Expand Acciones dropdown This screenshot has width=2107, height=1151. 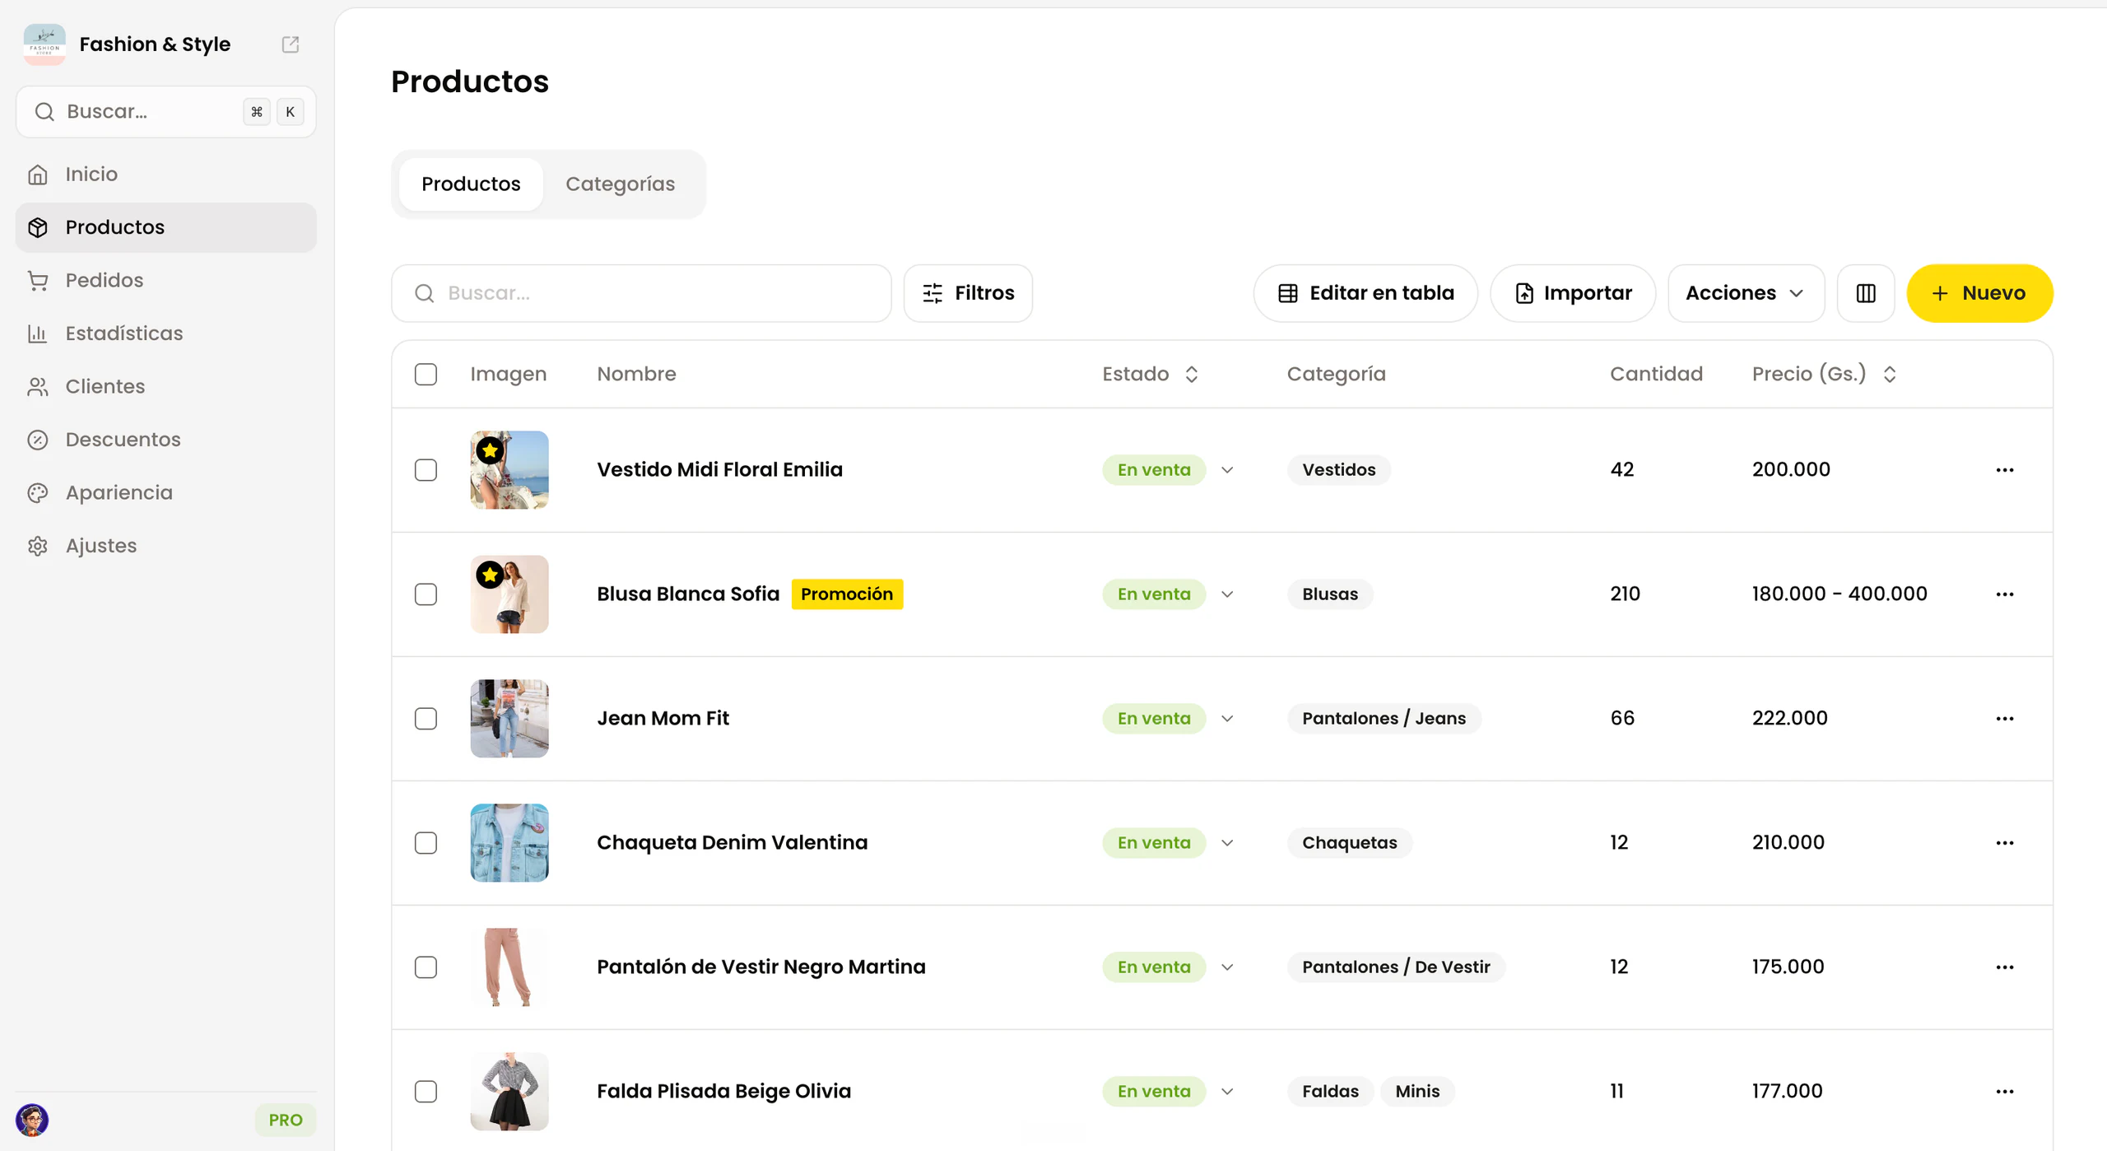1746,293
